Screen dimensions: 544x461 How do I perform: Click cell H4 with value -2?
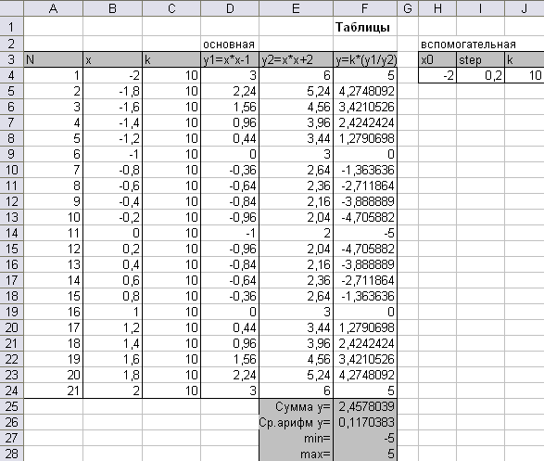[437, 75]
